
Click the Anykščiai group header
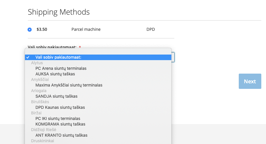pyautogui.click(x=40, y=79)
